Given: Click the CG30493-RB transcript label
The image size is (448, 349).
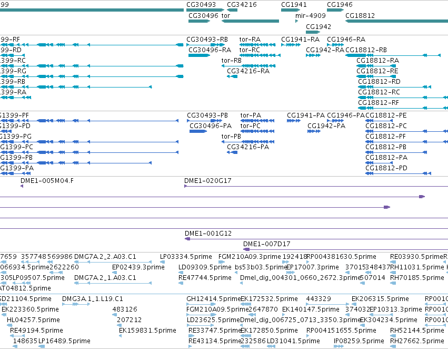Looking at the screenshot, I should coord(207,39).
